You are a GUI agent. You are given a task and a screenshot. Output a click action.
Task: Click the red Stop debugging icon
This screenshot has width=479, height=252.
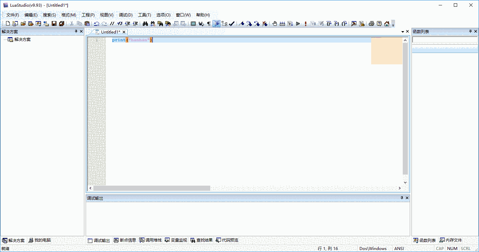[x=305, y=23]
